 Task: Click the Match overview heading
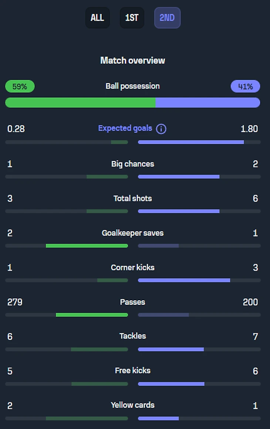132,60
